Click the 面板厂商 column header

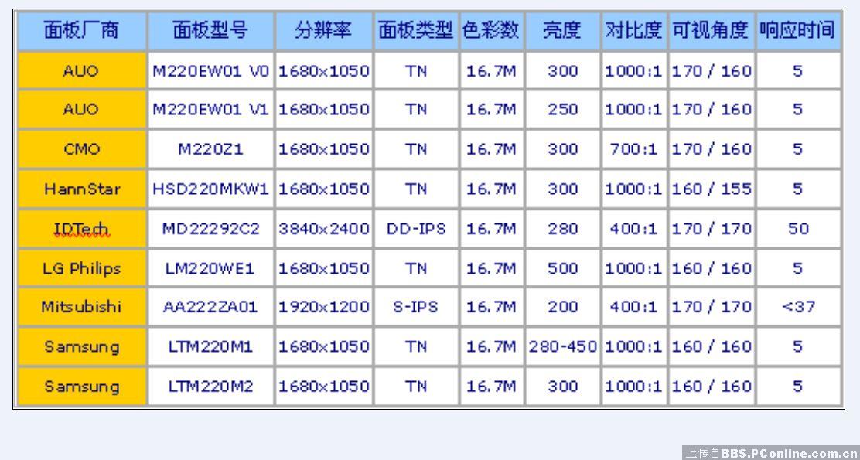[x=82, y=31]
